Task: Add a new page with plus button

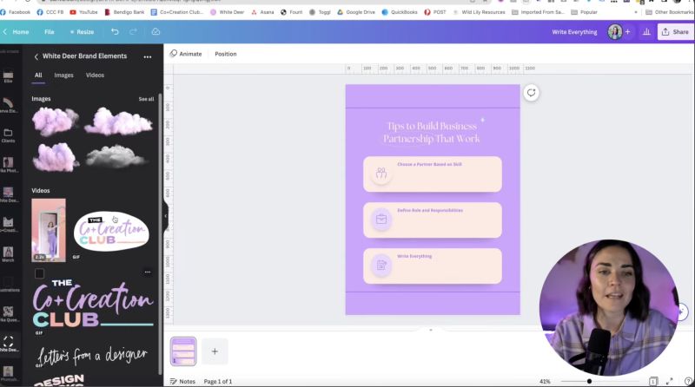Action: 215,351
